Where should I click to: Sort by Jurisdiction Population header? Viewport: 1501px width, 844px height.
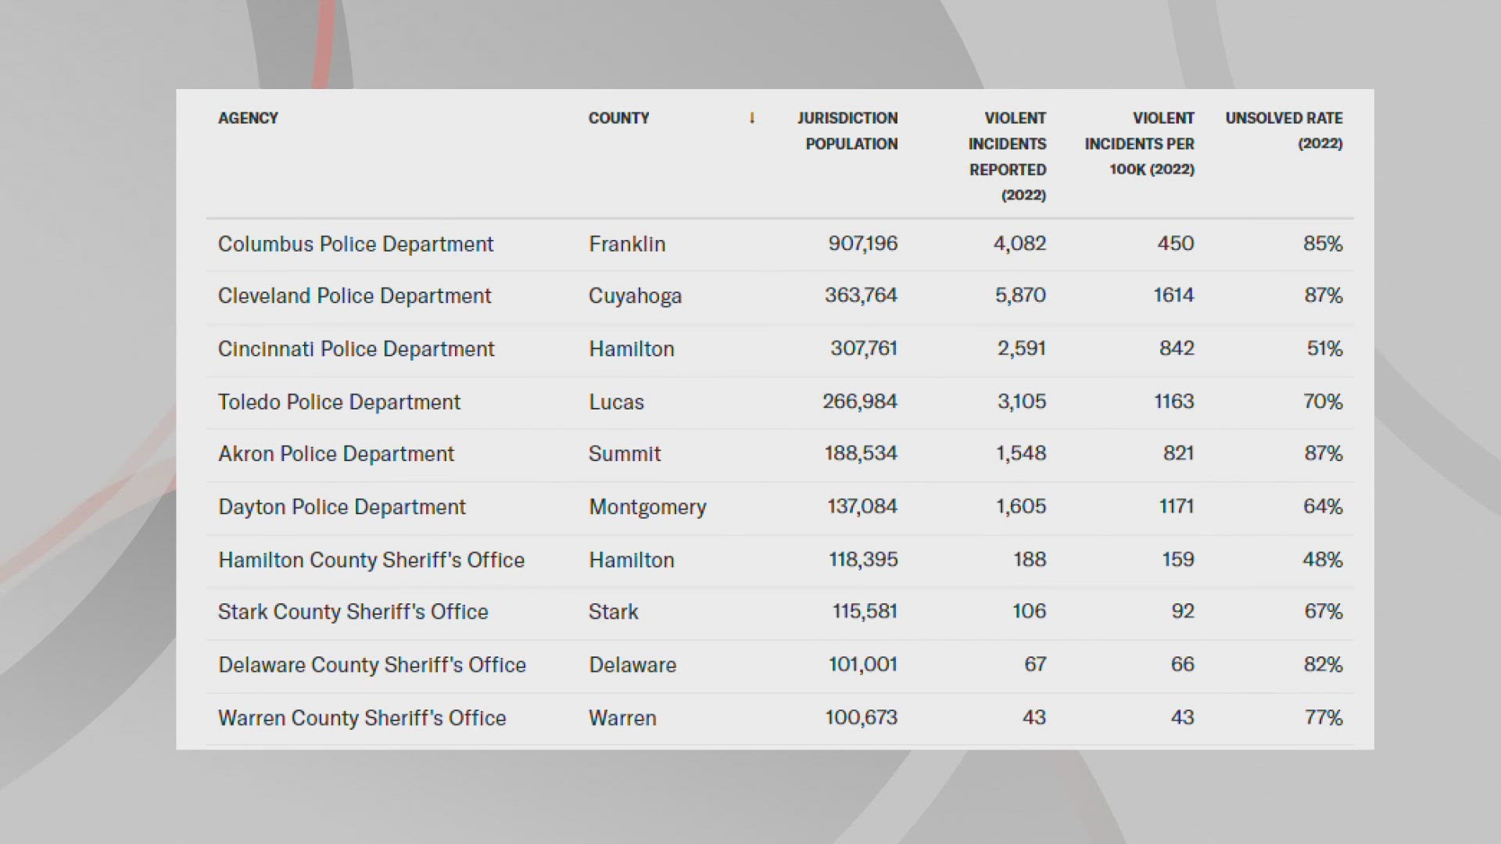[847, 131]
